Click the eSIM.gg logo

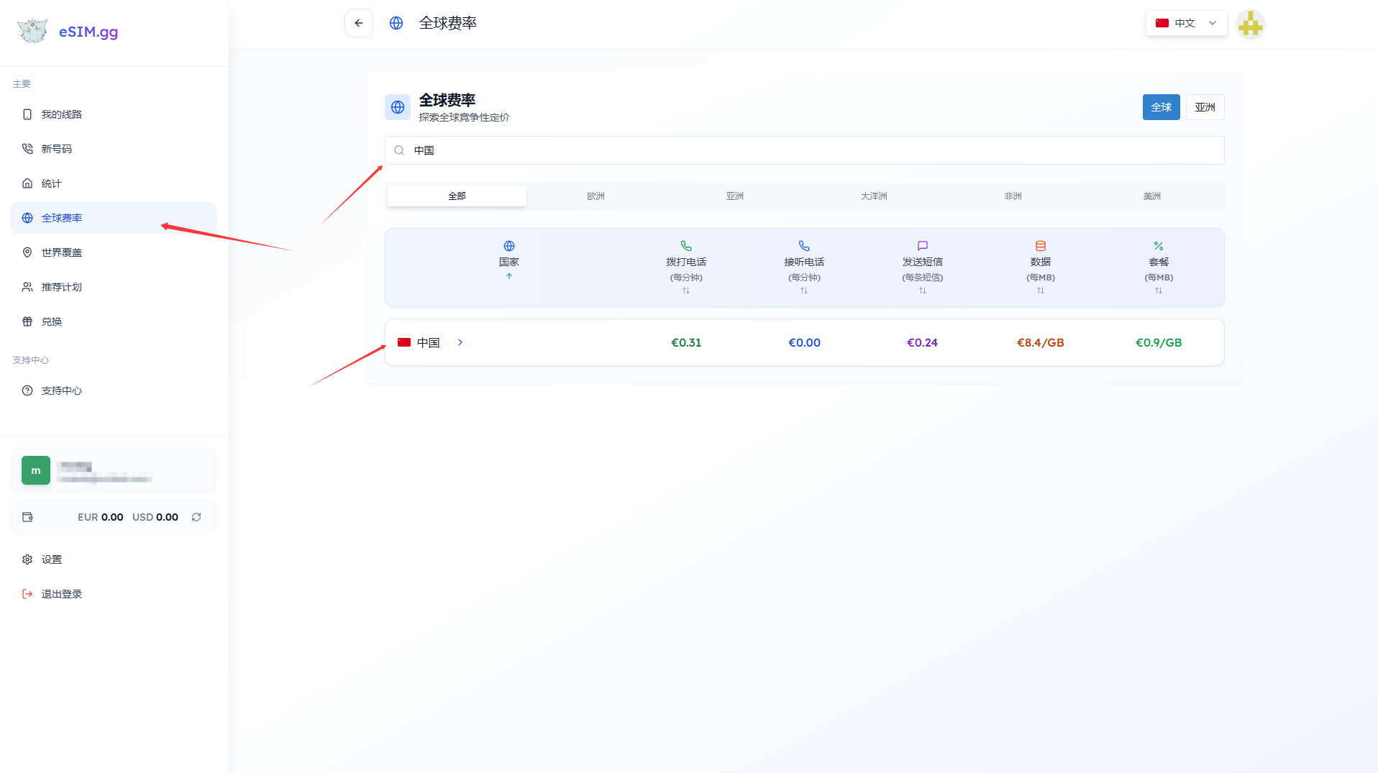click(68, 32)
